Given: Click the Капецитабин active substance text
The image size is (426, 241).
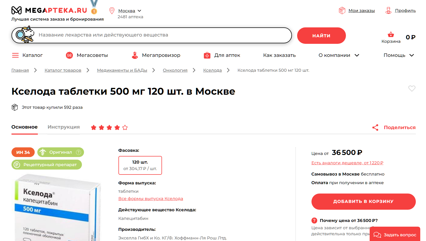Looking at the screenshot, I should [x=133, y=219].
